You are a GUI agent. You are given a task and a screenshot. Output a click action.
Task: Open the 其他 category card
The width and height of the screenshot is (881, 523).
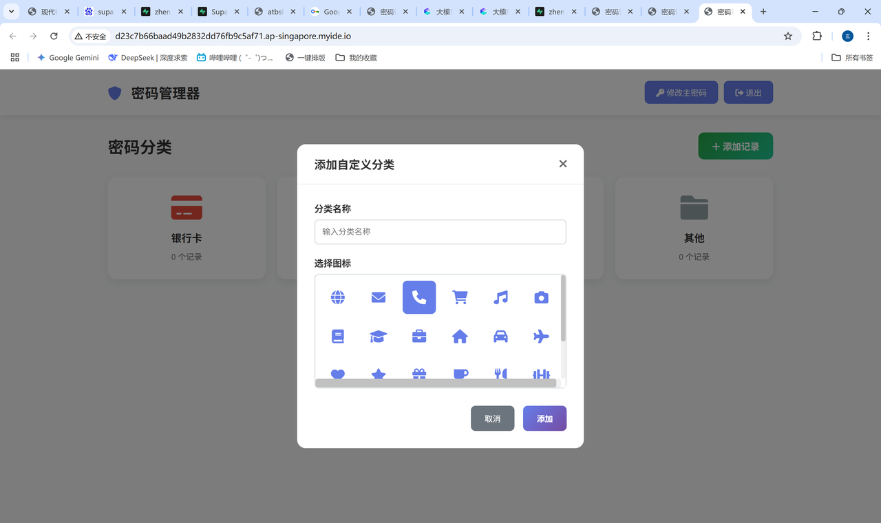coord(694,228)
